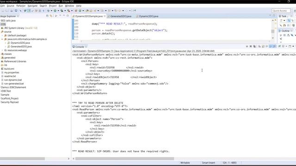
Task: Toggle the highlighted Task List filter icon
Action: click(x=289, y=20)
